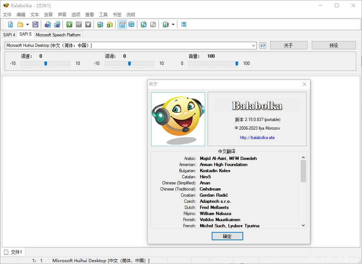Open the http://balabolka.site link
The height and width of the screenshot is (264, 362).
coord(257,138)
